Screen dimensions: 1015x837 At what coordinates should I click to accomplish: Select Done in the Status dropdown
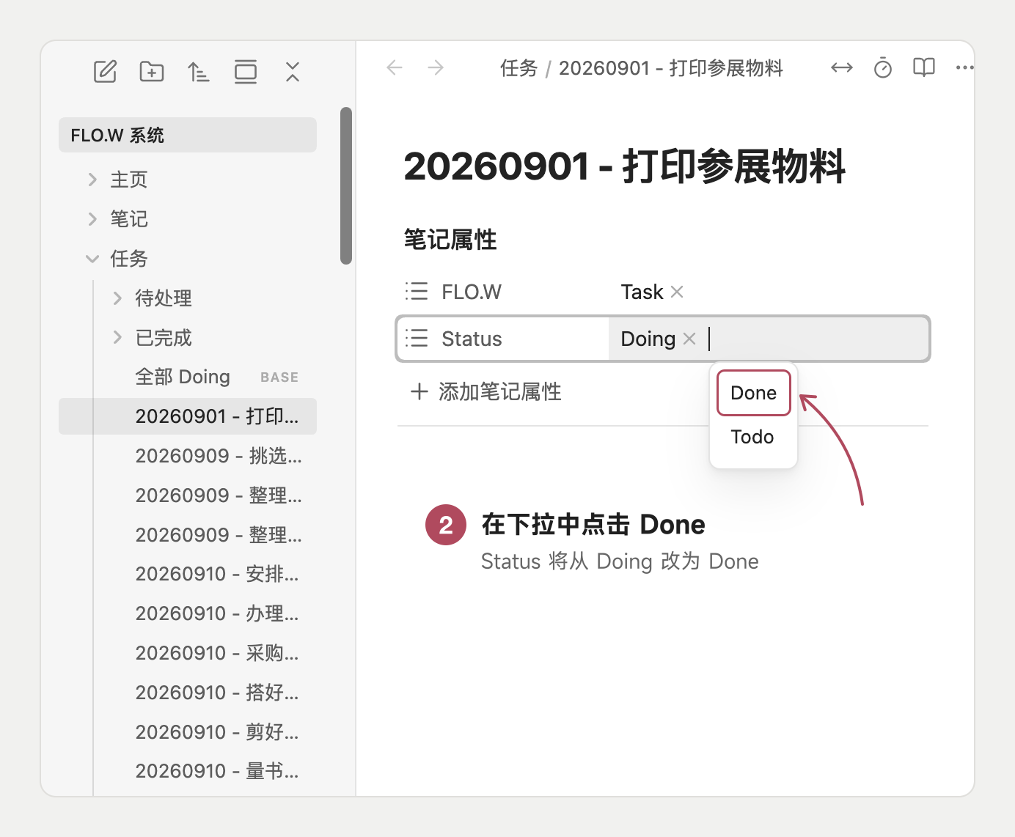[754, 393]
